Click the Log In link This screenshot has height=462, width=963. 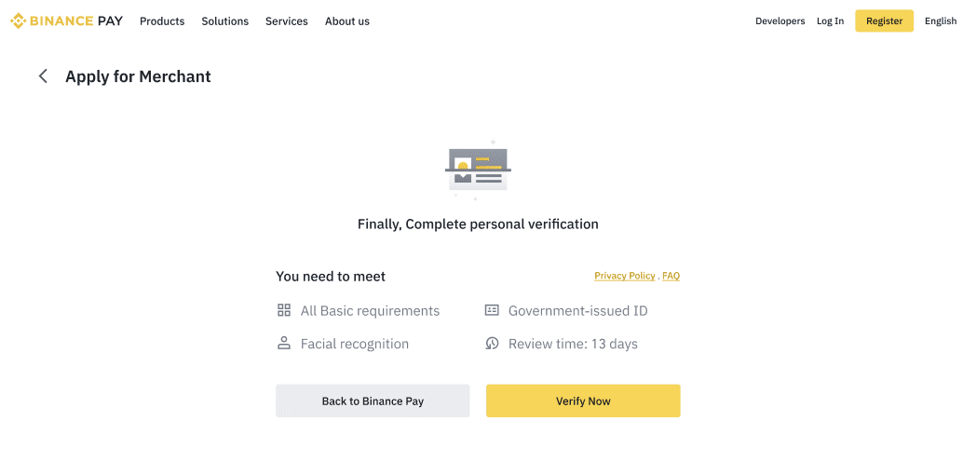pos(831,20)
